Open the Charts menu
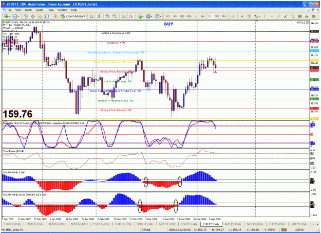Image resolution: width=321 pixels, height=233 pixels. click(40, 10)
